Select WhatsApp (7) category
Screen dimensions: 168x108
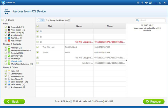(x=16, y=61)
